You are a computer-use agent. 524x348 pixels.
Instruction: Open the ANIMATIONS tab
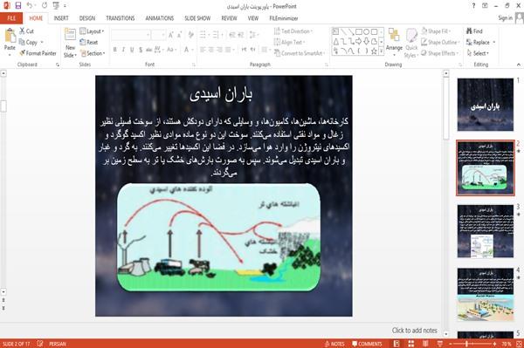pos(160,18)
